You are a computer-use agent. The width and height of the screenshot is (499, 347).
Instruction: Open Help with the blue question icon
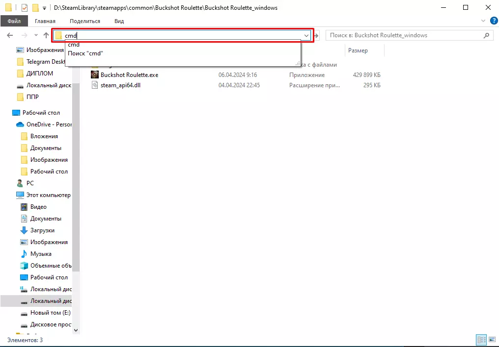click(x=494, y=21)
